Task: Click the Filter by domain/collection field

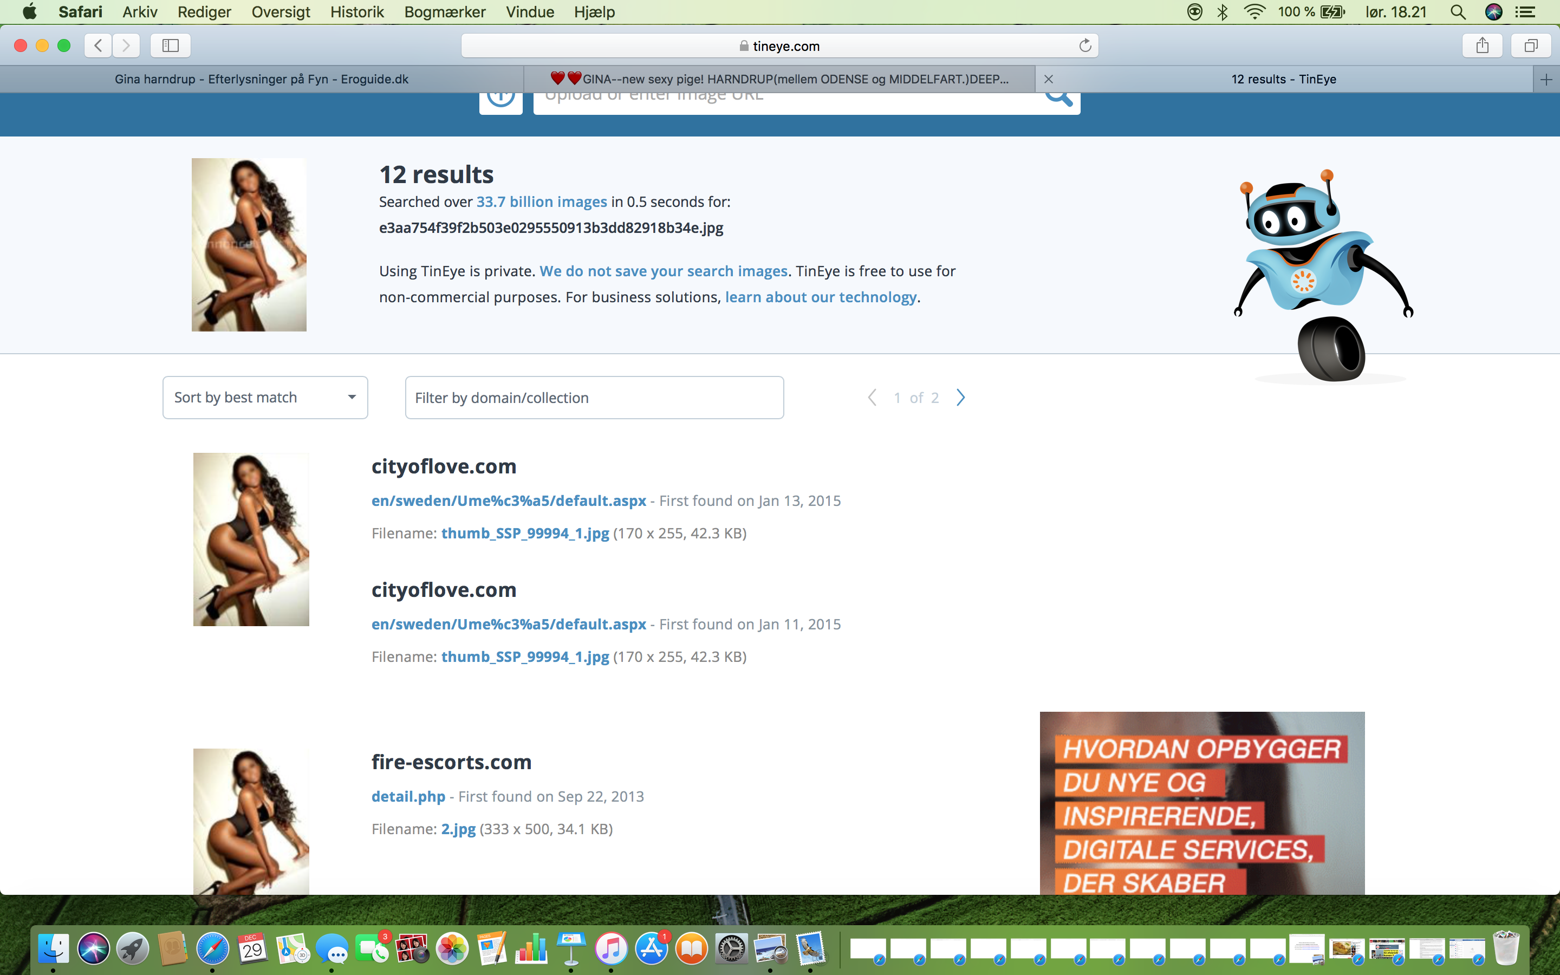Action: pos(594,397)
